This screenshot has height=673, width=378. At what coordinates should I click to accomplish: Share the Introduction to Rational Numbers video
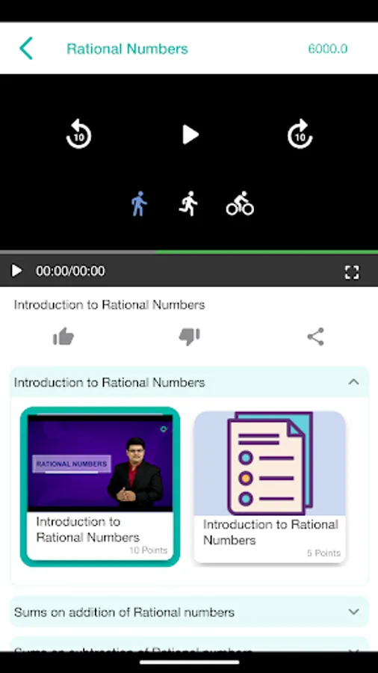(316, 336)
